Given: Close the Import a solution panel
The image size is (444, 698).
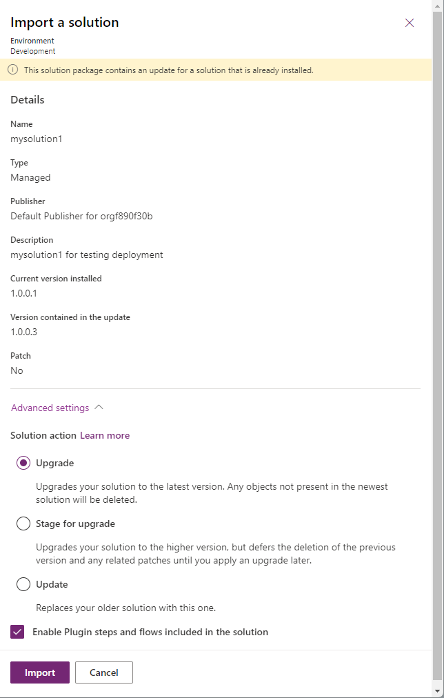Looking at the screenshot, I should pyautogui.click(x=410, y=23).
